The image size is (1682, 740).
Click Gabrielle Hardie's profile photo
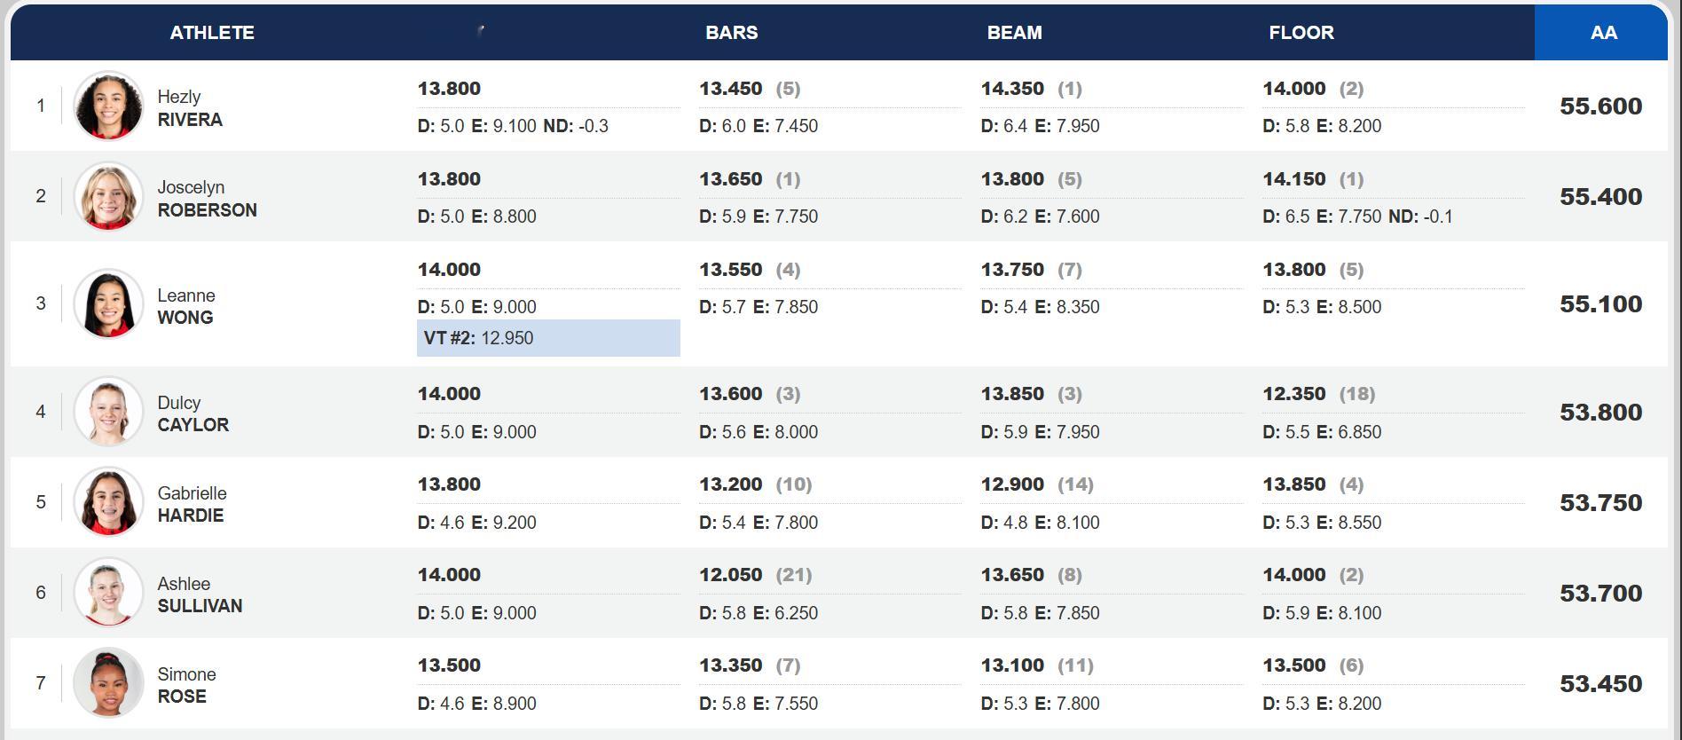[108, 501]
